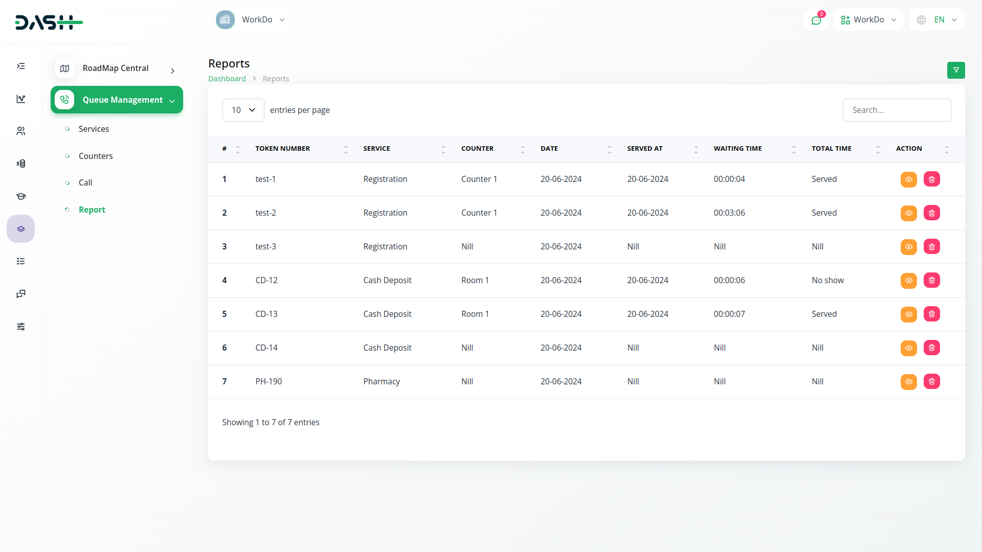
Task: View test-2 record with eye icon
Action: pyautogui.click(x=908, y=213)
